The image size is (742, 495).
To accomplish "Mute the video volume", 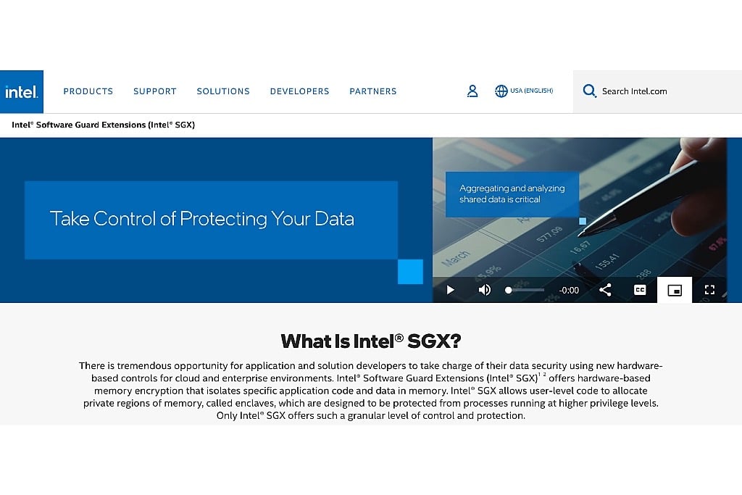I will (x=484, y=290).
